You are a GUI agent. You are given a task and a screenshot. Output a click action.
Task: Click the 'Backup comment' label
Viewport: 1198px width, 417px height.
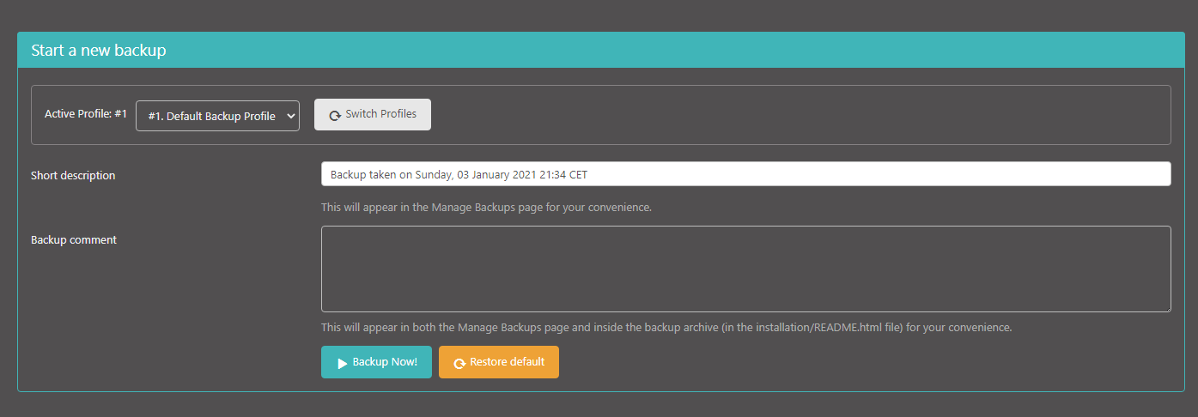tap(74, 239)
